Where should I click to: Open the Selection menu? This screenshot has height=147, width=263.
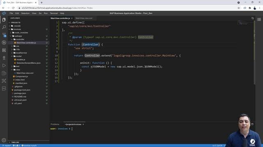point(25,13)
